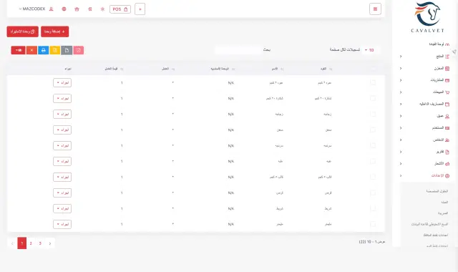This screenshot has height=272, width=458.
Task: Check the checkbox for row شريط
Action: tap(373, 208)
